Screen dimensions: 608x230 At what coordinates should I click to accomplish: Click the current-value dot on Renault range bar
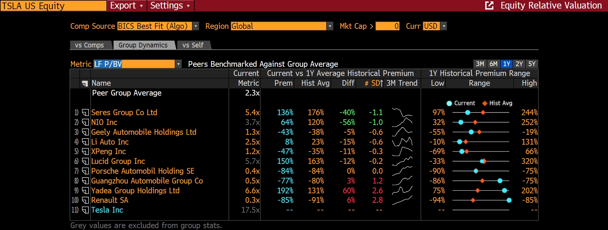pyautogui.click(x=509, y=200)
